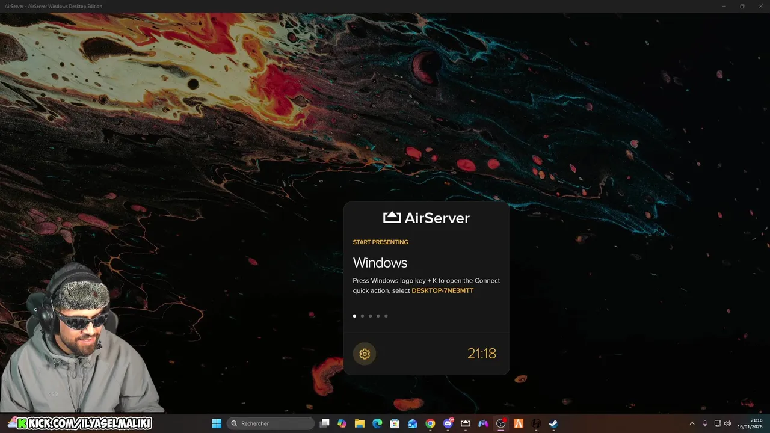Close the AirServer window
Screen dimensions: 770x433
[760, 6]
